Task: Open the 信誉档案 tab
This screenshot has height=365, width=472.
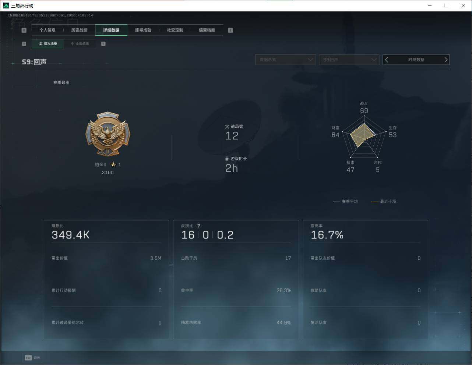Action: pyautogui.click(x=207, y=30)
